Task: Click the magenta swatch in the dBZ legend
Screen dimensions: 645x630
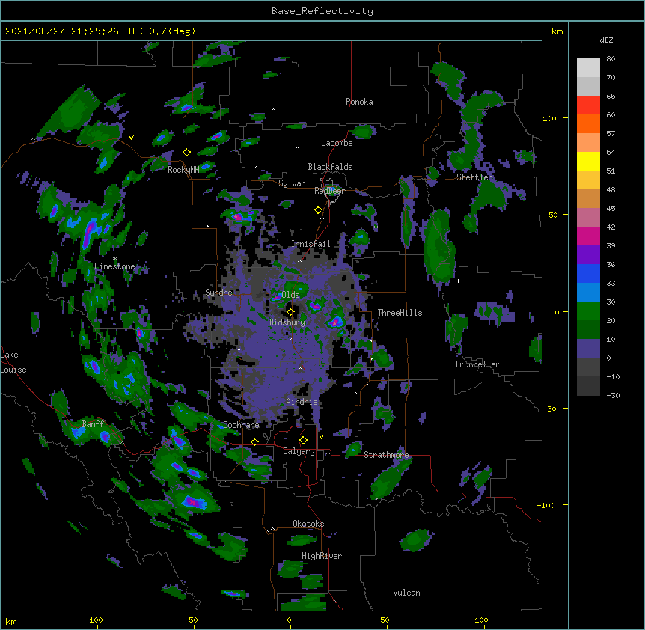Action: (588, 236)
